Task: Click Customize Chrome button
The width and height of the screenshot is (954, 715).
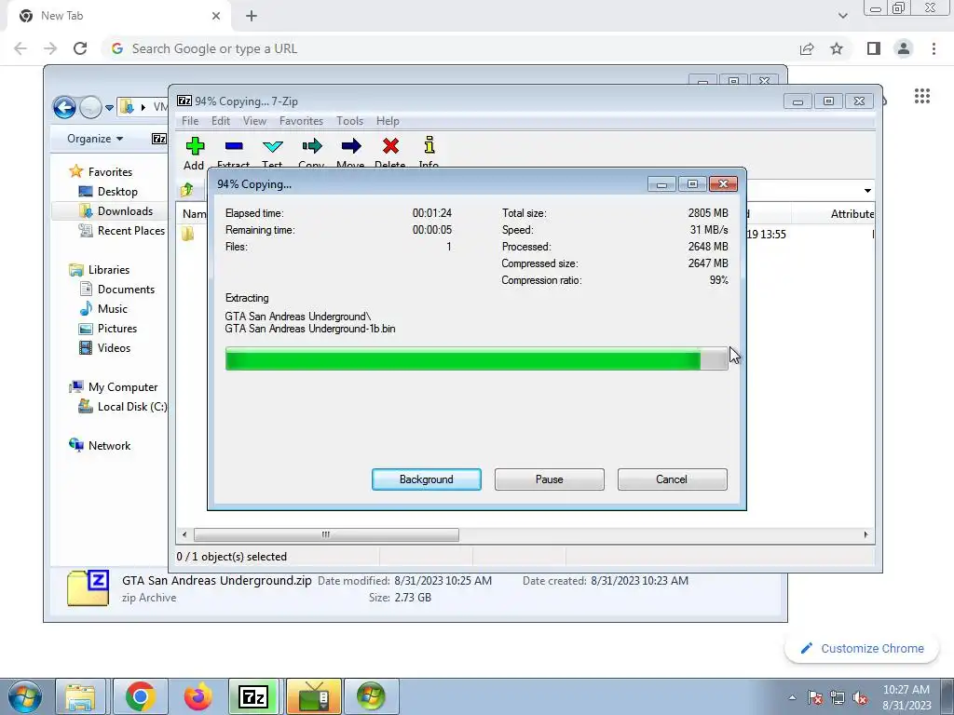Action: tap(862, 648)
